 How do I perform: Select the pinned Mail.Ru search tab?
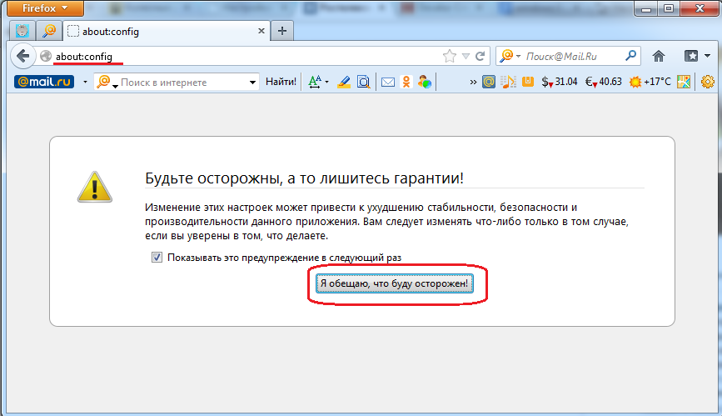point(49,32)
